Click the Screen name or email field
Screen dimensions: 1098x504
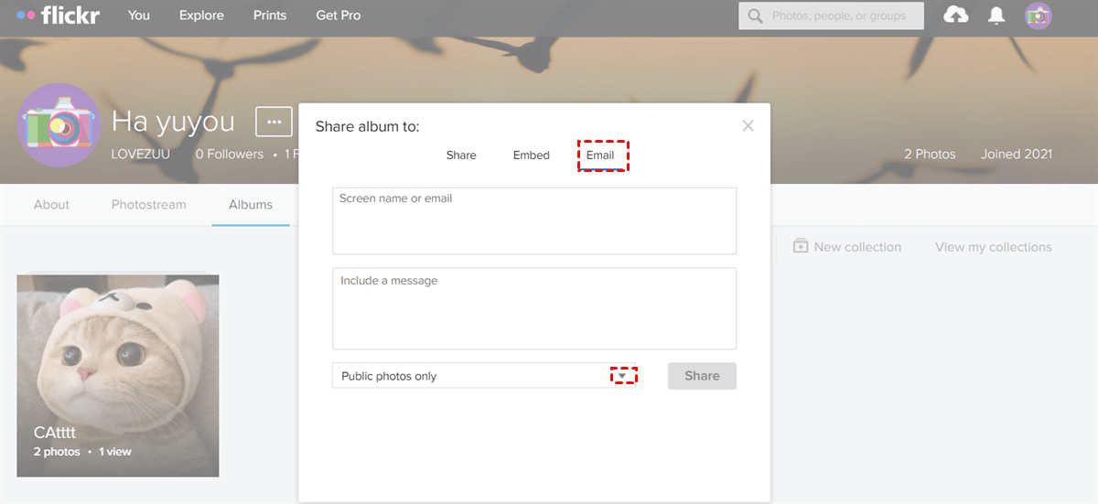click(533, 221)
